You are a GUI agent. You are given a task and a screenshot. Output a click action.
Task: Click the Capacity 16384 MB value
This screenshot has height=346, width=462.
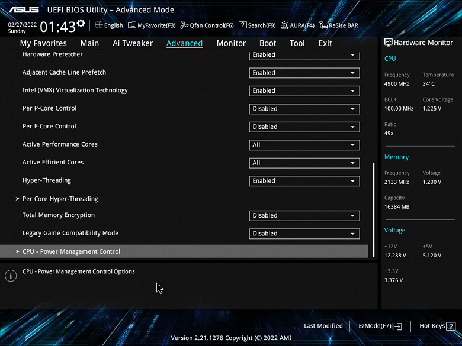click(x=397, y=207)
